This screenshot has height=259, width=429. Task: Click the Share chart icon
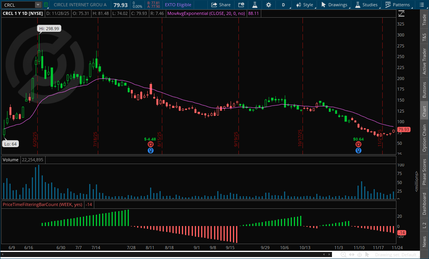(221, 5)
